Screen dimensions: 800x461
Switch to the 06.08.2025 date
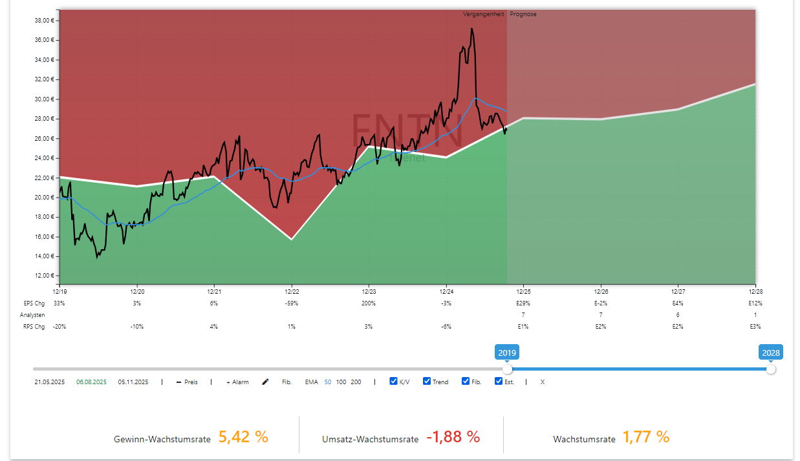[x=92, y=382]
